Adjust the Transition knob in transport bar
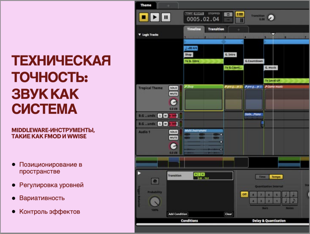Screen dimensions: 310x234 [x=271, y=18]
